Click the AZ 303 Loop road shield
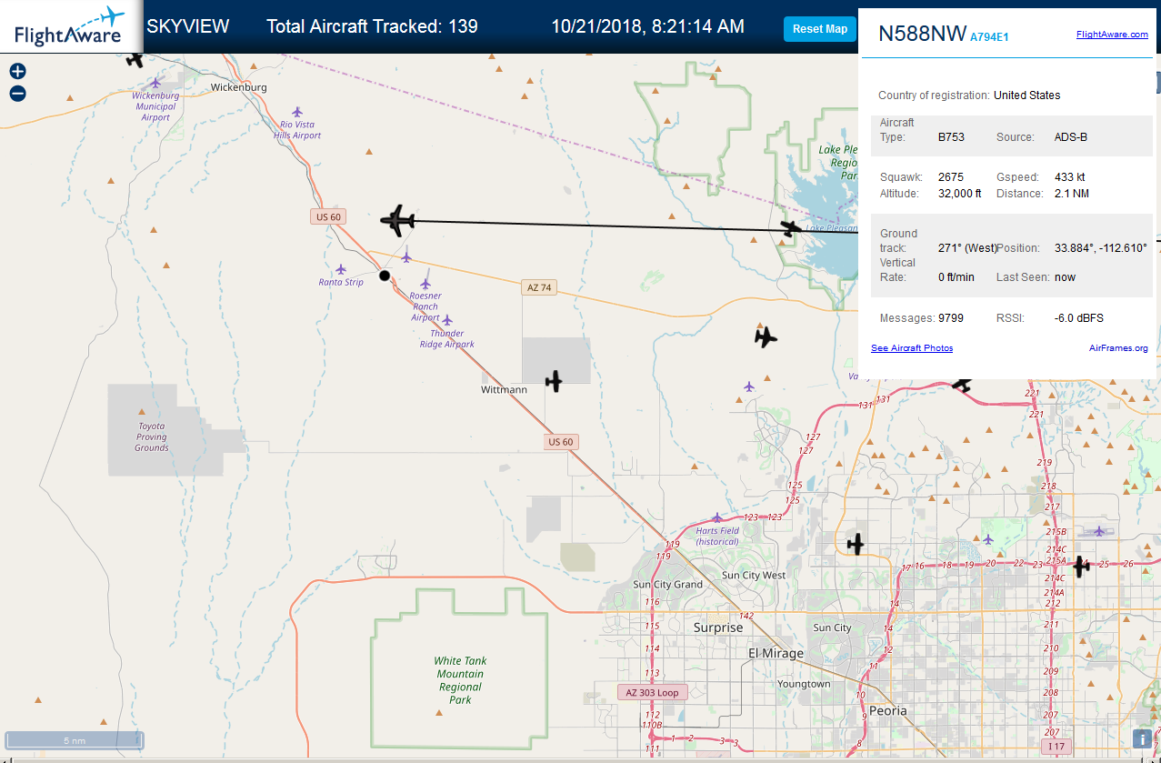 [652, 692]
